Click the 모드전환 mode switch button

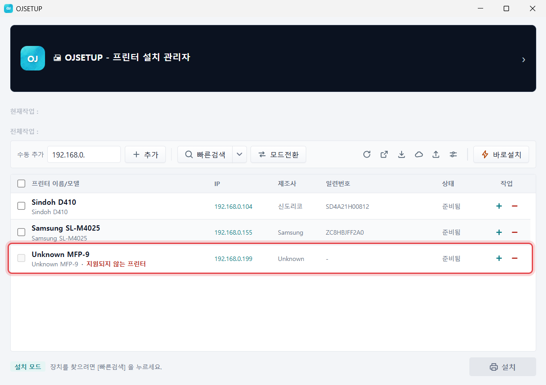click(278, 154)
